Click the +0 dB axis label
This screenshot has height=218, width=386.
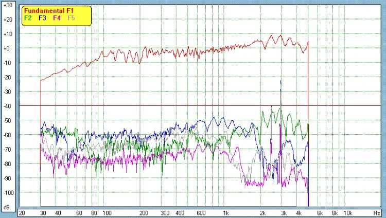coord(7,48)
